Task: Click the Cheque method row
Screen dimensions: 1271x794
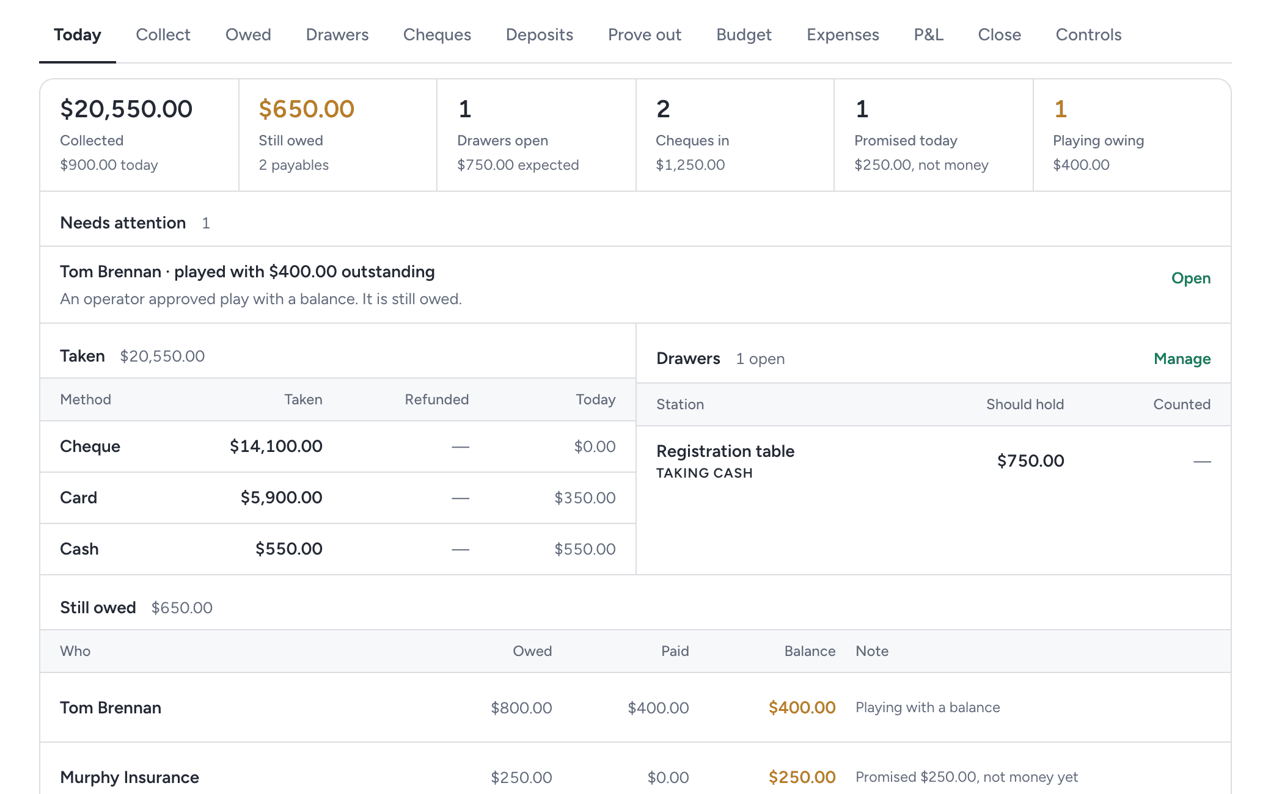Action: coord(338,446)
